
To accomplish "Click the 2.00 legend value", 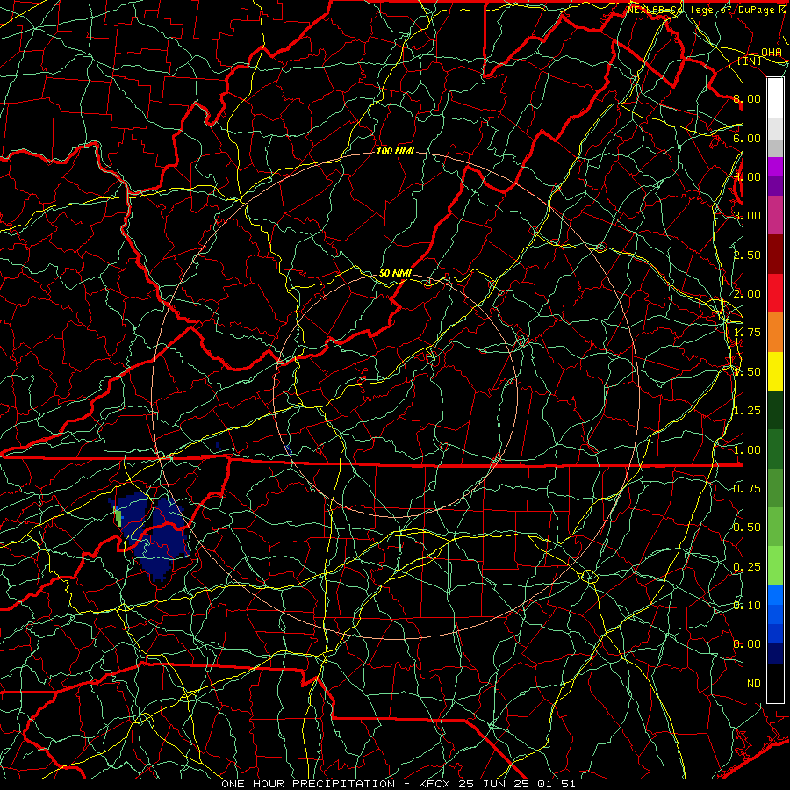I will (747, 294).
